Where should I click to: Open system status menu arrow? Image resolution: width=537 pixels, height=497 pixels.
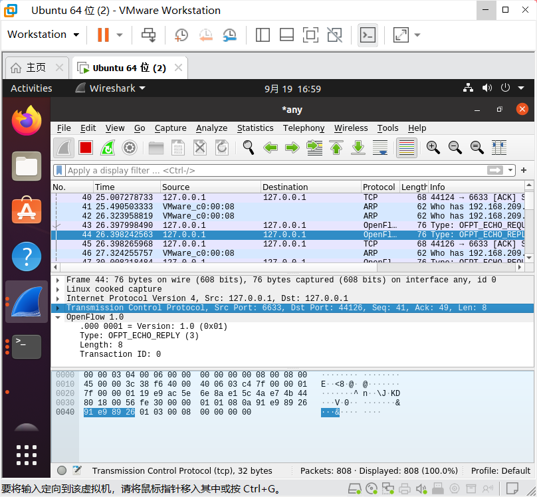(521, 88)
